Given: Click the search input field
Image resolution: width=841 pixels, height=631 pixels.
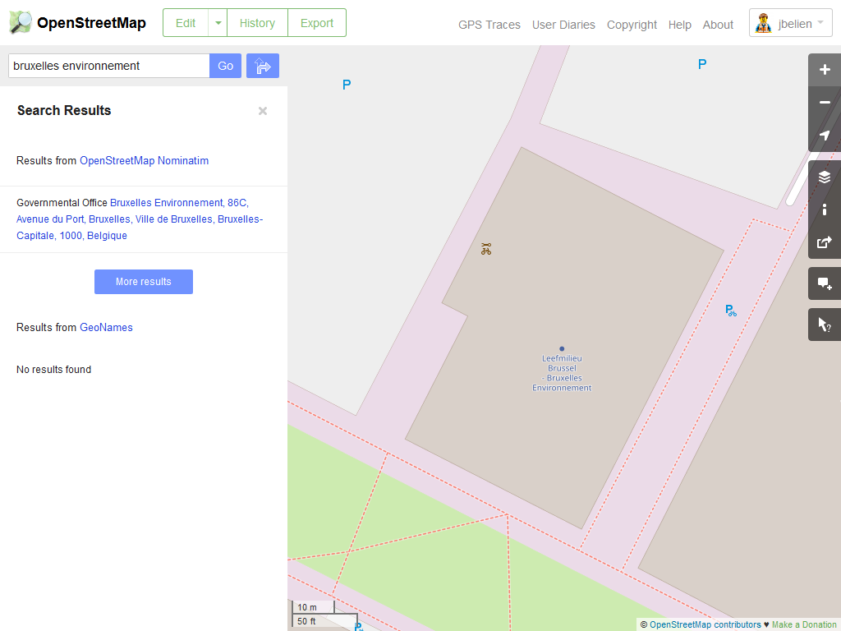Looking at the screenshot, I should tap(108, 66).
